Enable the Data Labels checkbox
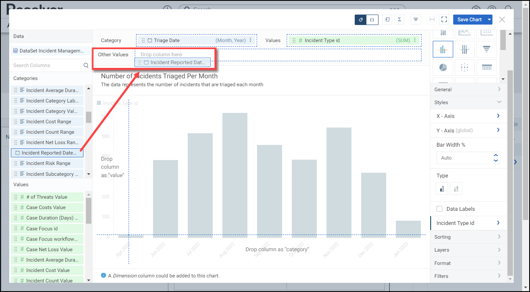This screenshot has height=292, width=530. pyautogui.click(x=439, y=209)
